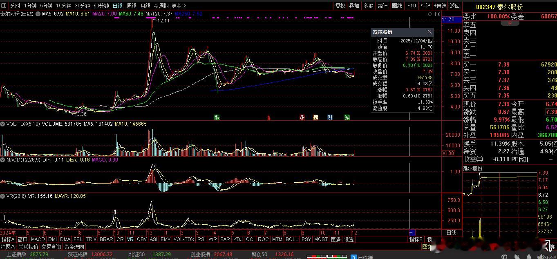This screenshot has height=259, width=557.
Task: Switch to the OBV indicator
Action: click(x=142, y=239)
